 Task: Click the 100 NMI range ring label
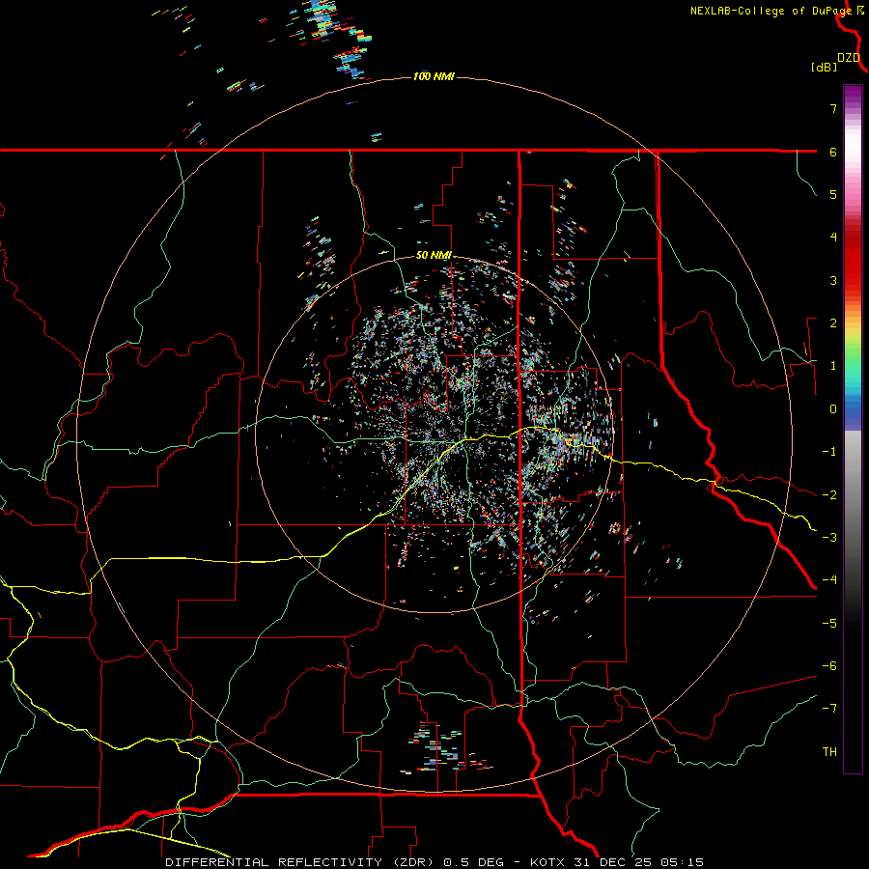(x=434, y=76)
